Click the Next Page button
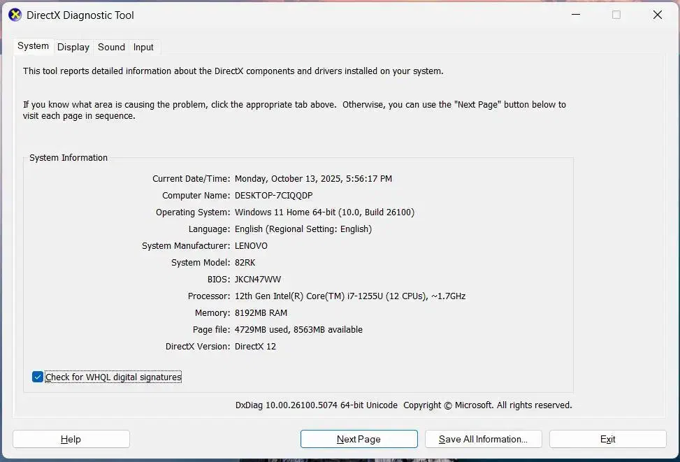The height and width of the screenshot is (462, 680). coord(359,439)
